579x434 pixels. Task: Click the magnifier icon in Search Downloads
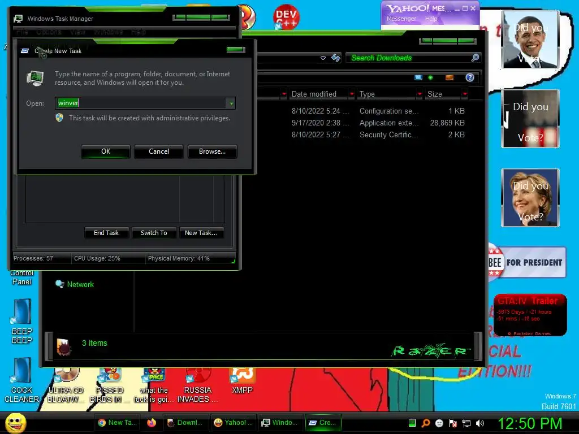476,58
